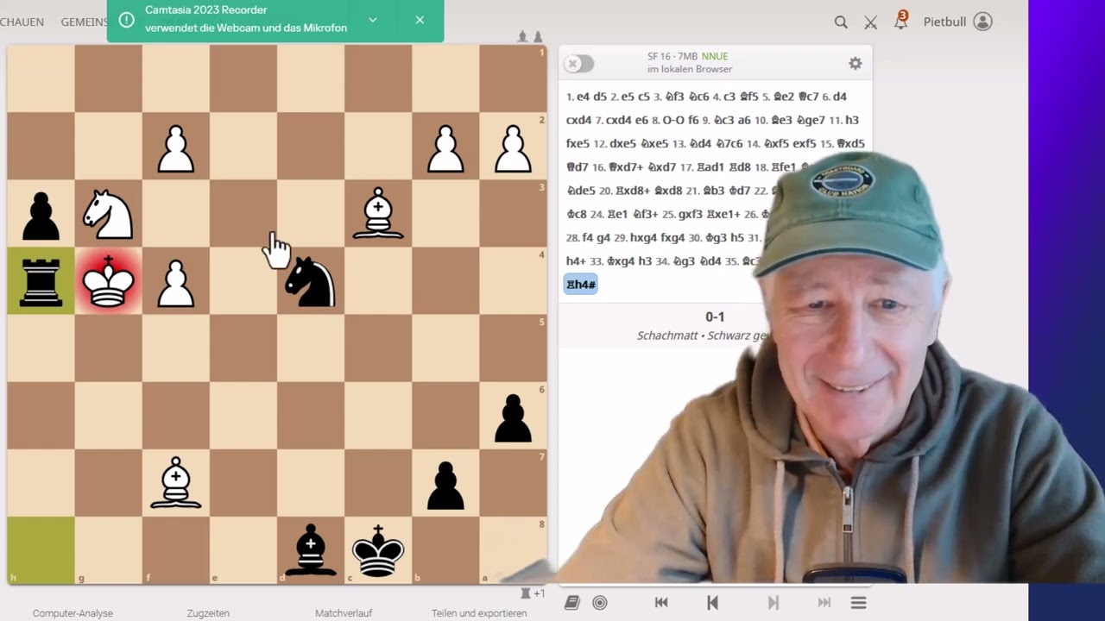Switch to the Matchverlauf tab
This screenshot has height=621, width=1105.
(x=344, y=613)
